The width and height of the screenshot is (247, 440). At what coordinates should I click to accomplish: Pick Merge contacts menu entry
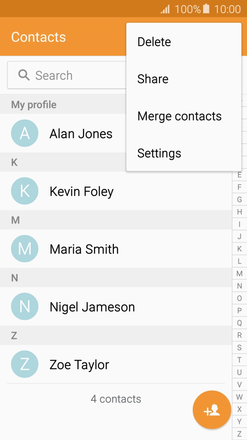pos(179,116)
